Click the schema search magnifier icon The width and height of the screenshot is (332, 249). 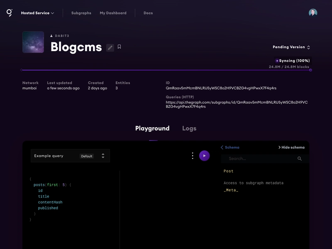tap(299, 159)
